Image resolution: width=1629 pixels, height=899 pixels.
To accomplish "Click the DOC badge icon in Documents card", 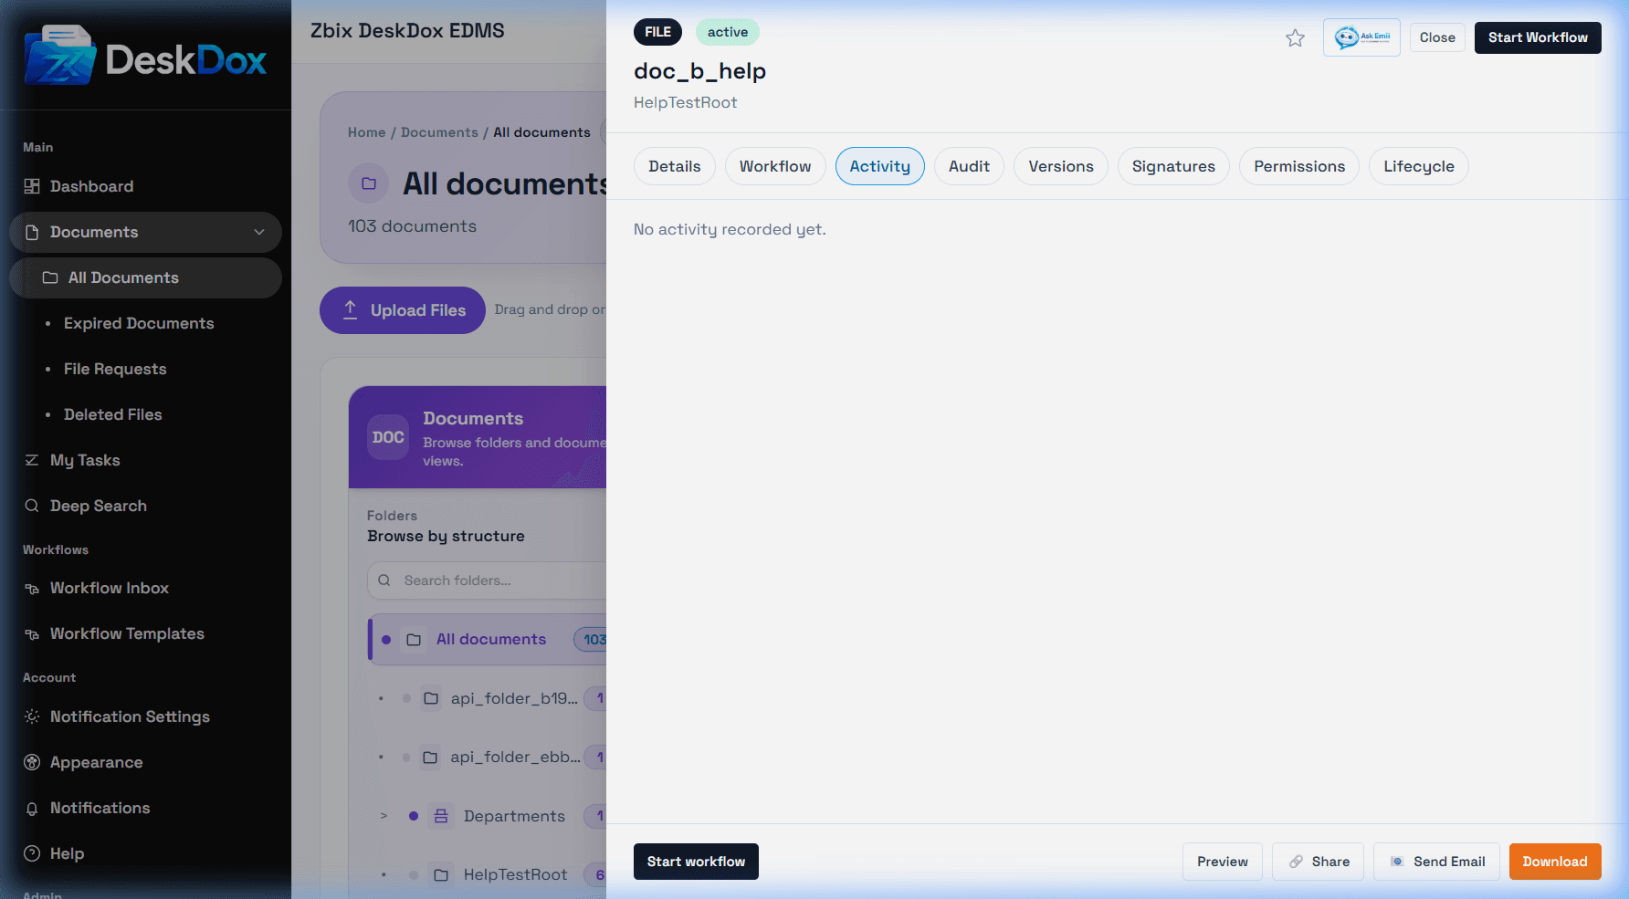I will point(388,437).
